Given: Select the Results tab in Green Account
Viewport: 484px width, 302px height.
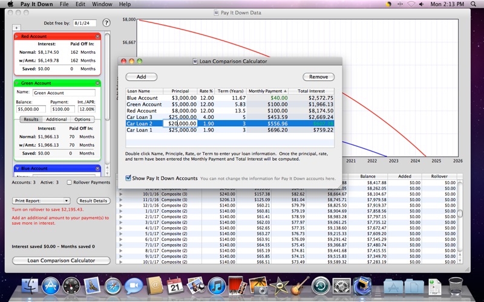Looking at the screenshot, I should click(31, 119).
